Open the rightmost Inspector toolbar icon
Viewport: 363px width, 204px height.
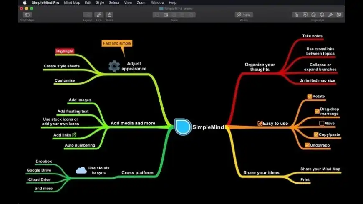[339, 15]
